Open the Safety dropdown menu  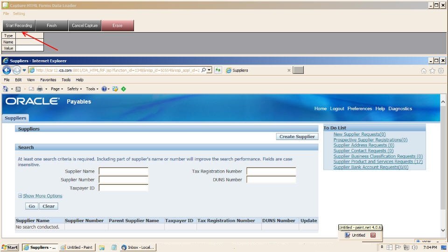(74, 89)
